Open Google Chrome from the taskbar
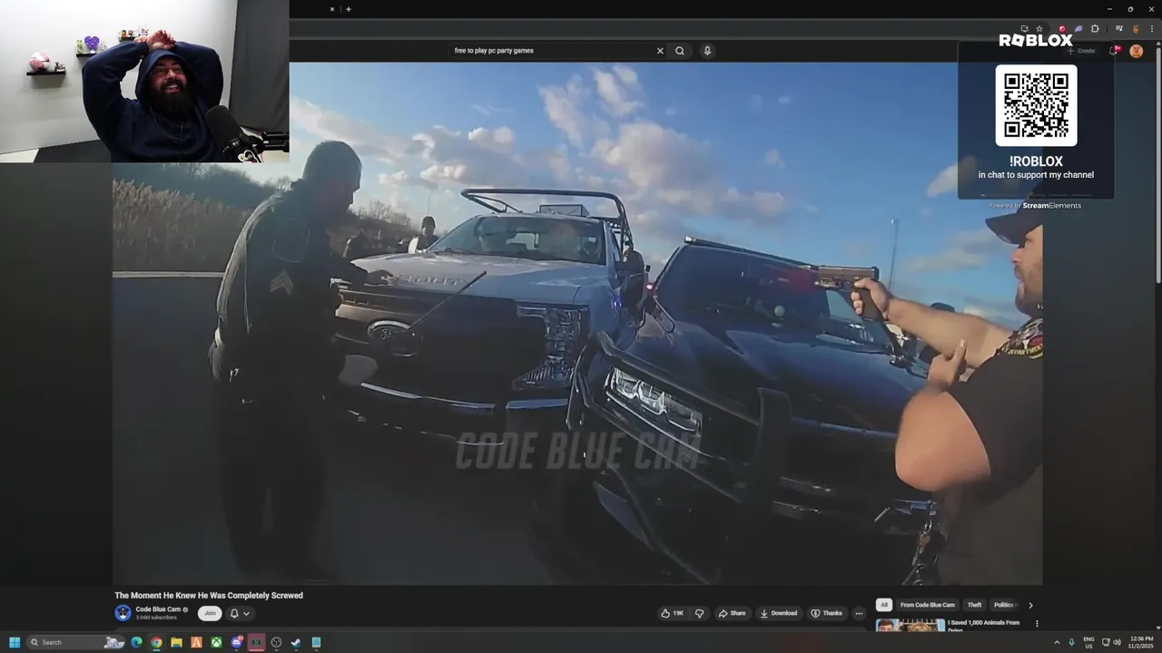The image size is (1162, 653). (156, 642)
